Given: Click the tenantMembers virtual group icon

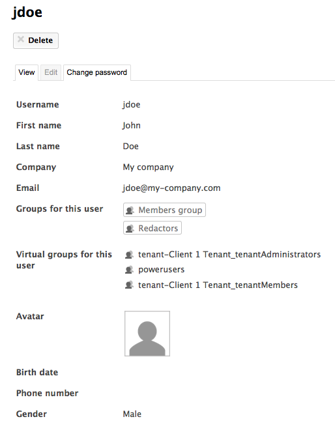Looking at the screenshot, I should (x=129, y=285).
